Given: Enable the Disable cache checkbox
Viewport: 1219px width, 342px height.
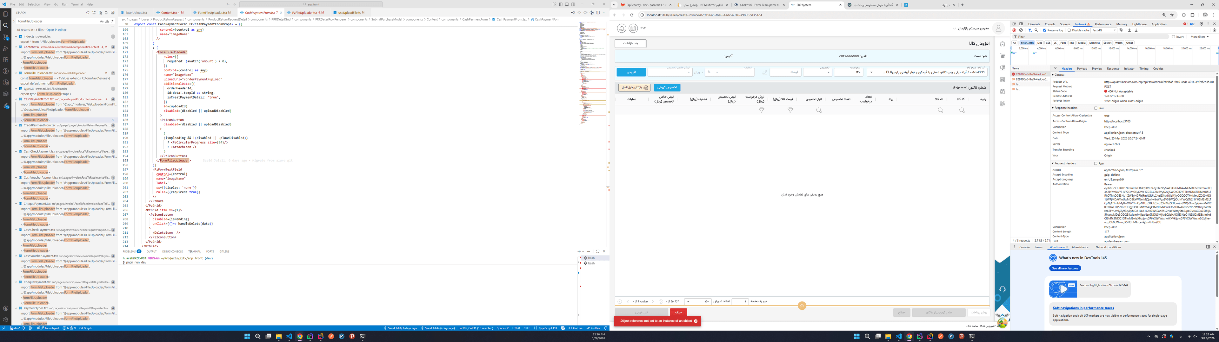Looking at the screenshot, I should pyautogui.click(x=1069, y=30).
